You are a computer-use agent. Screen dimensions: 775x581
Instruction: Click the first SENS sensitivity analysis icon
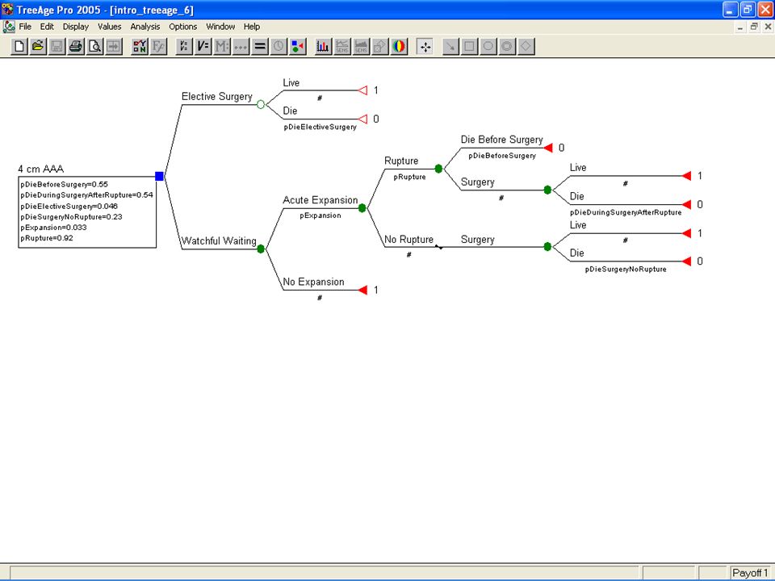pos(342,47)
